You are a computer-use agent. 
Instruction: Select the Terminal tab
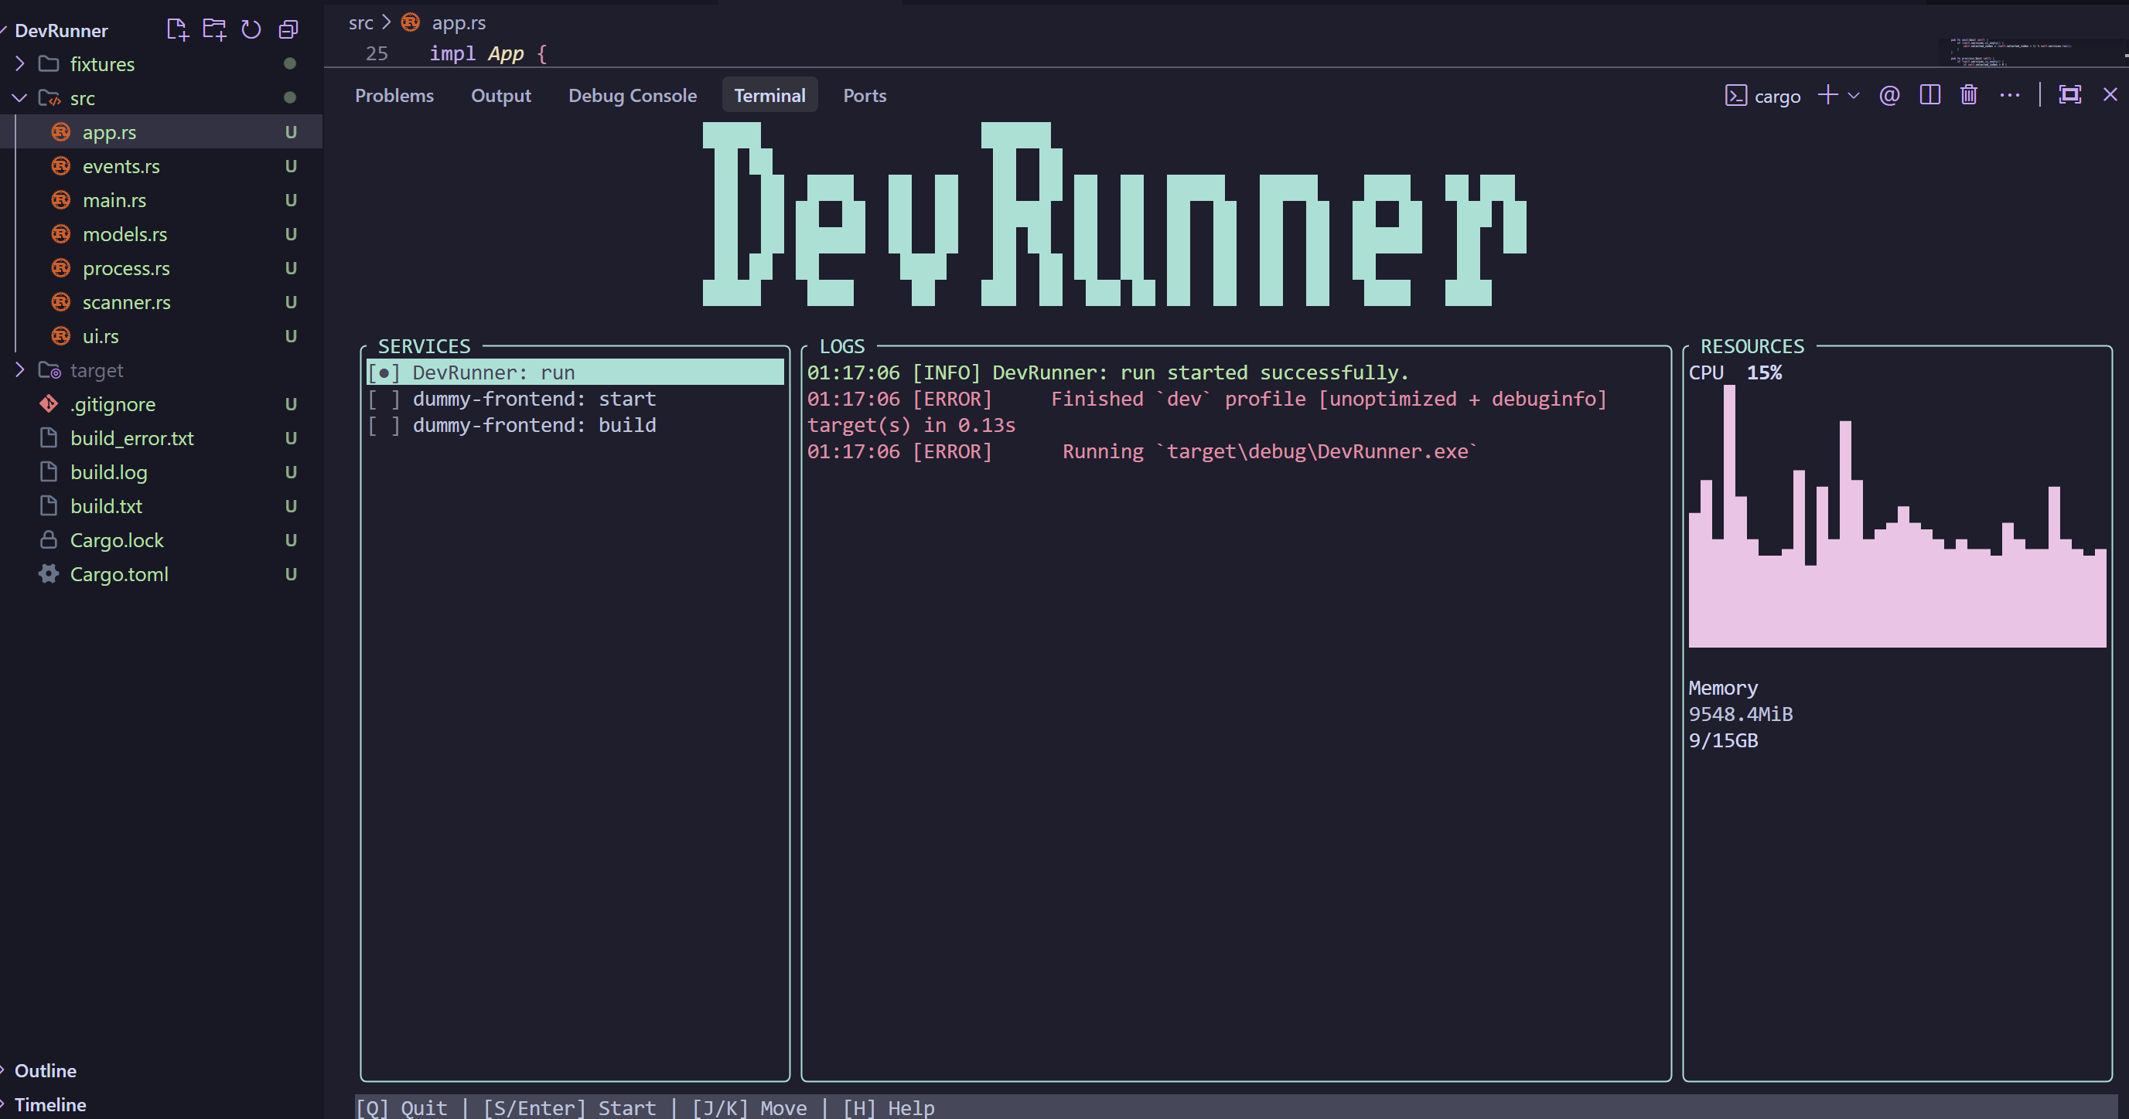point(769,96)
